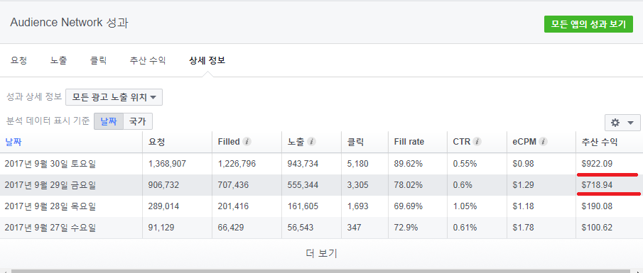
Task: Click the info icon beside 노출 column
Action: pos(311,142)
